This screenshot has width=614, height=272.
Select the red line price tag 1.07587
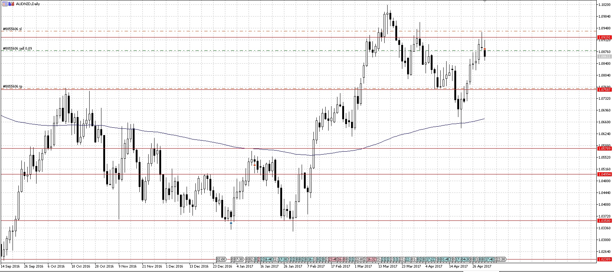pos(604,89)
